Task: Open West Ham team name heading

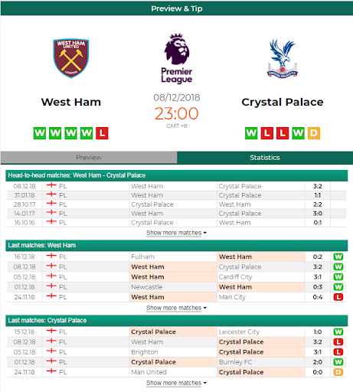Action: pyautogui.click(x=71, y=102)
